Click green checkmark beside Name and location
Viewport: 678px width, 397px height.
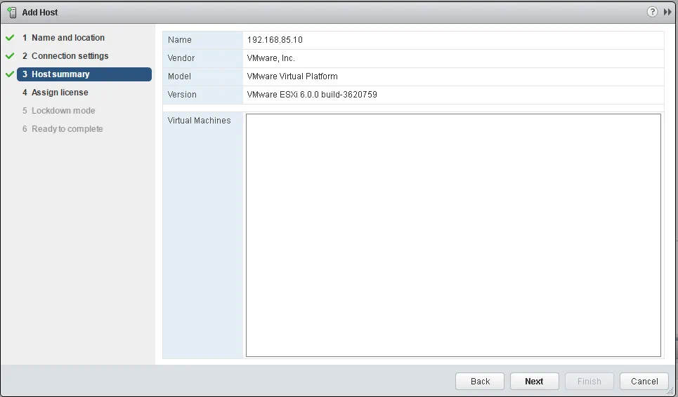coord(10,38)
